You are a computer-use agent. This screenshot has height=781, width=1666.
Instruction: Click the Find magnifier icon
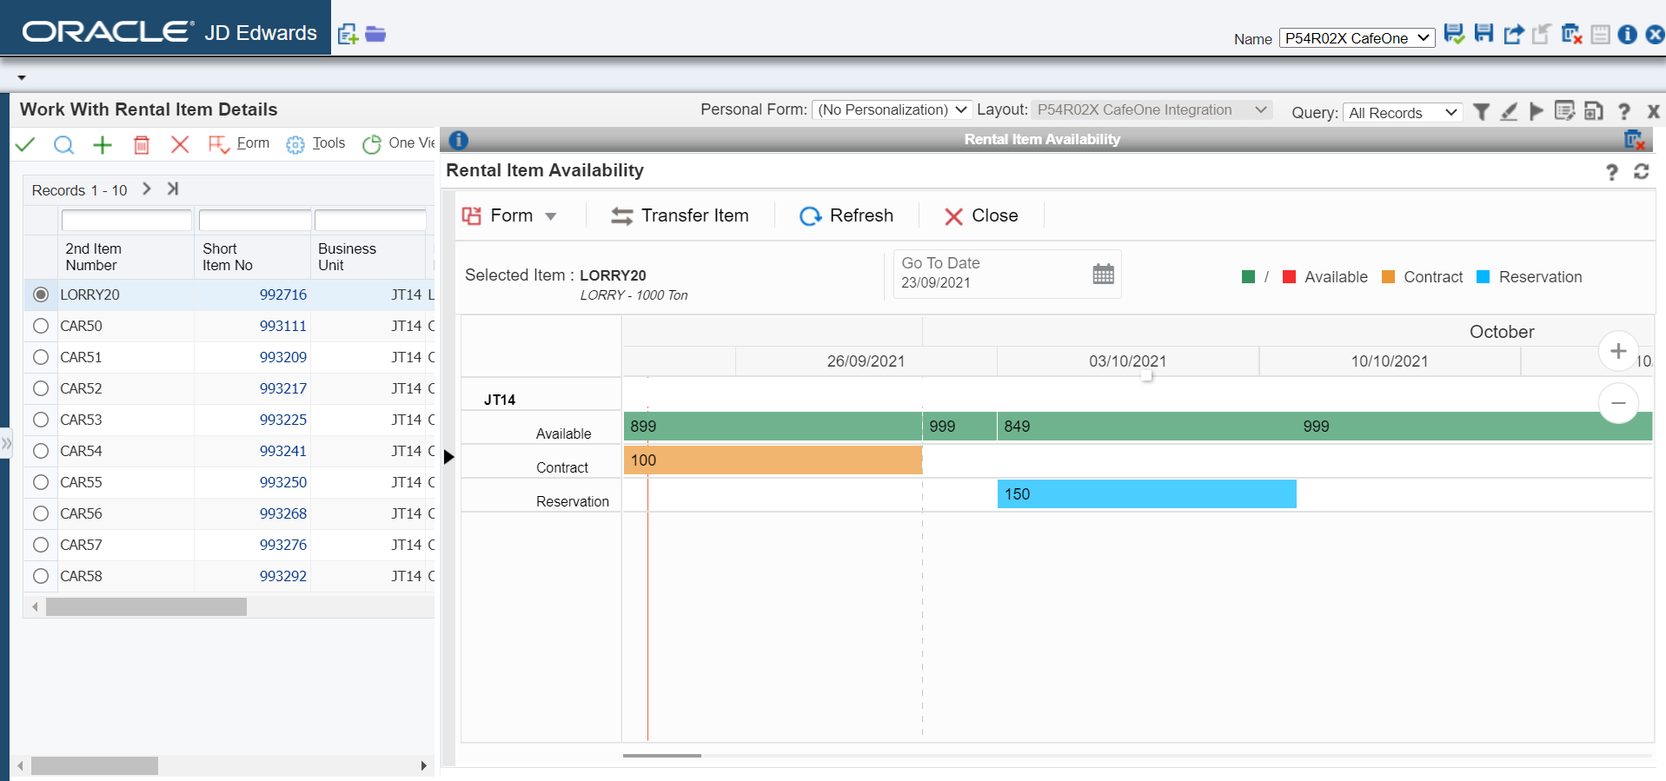pos(63,144)
